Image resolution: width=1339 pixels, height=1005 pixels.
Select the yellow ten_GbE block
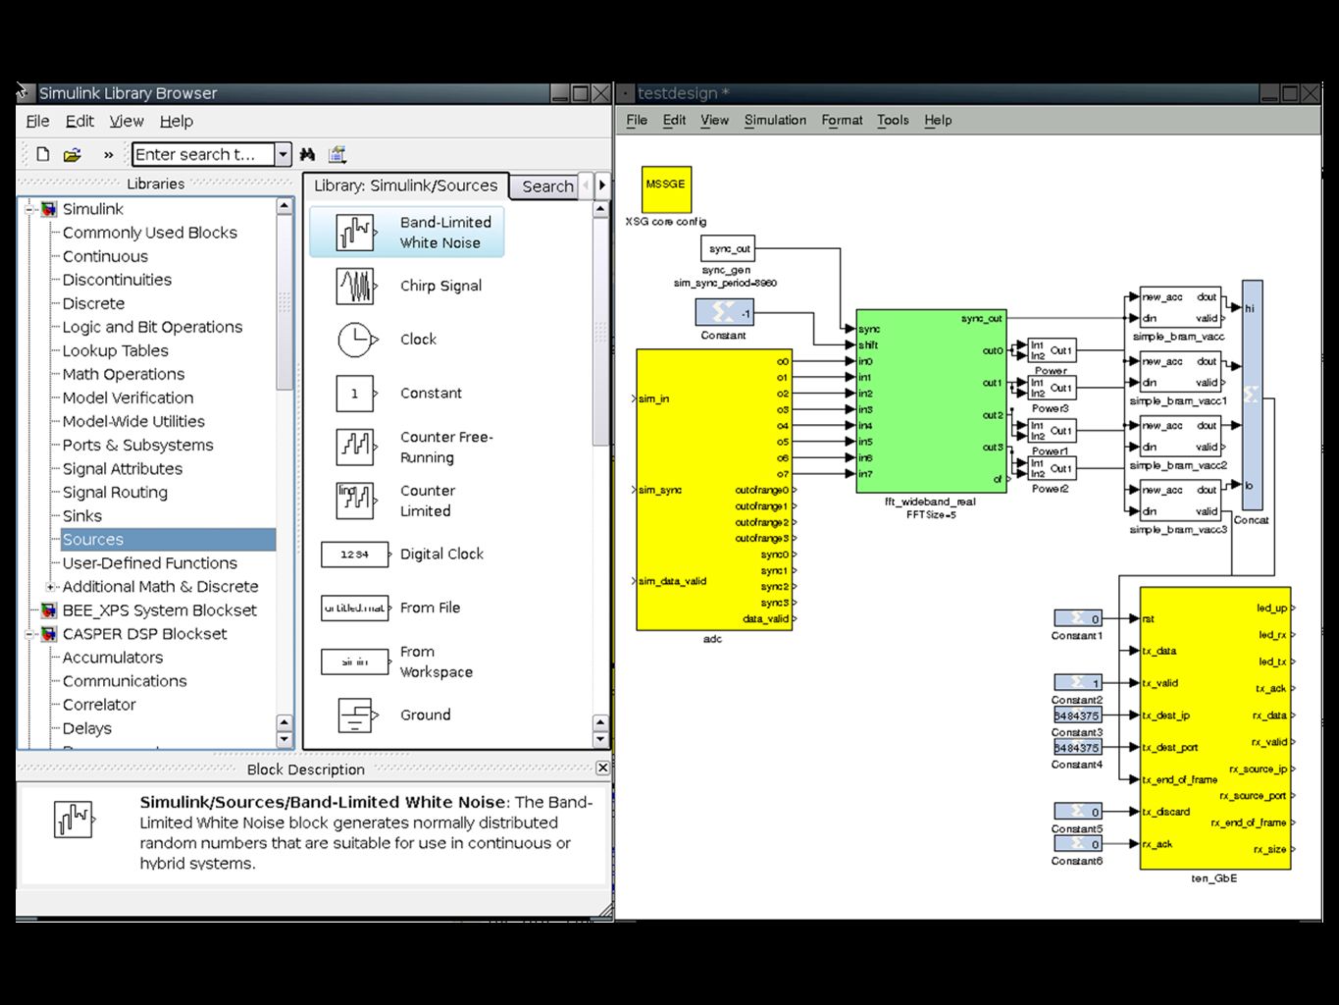click(x=1214, y=728)
